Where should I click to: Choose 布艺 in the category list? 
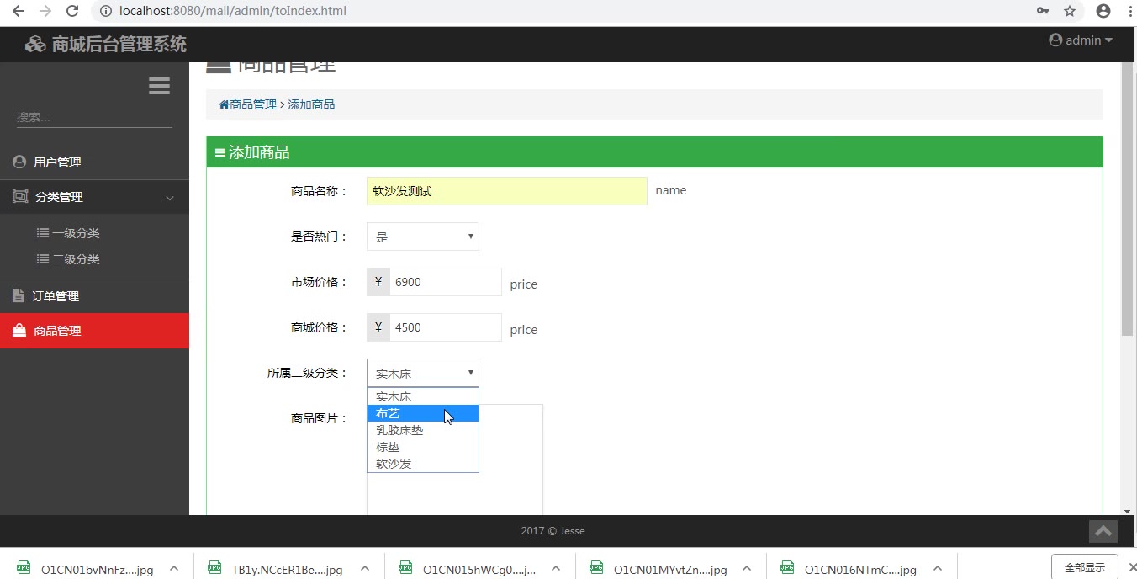[x=423, y=413]
